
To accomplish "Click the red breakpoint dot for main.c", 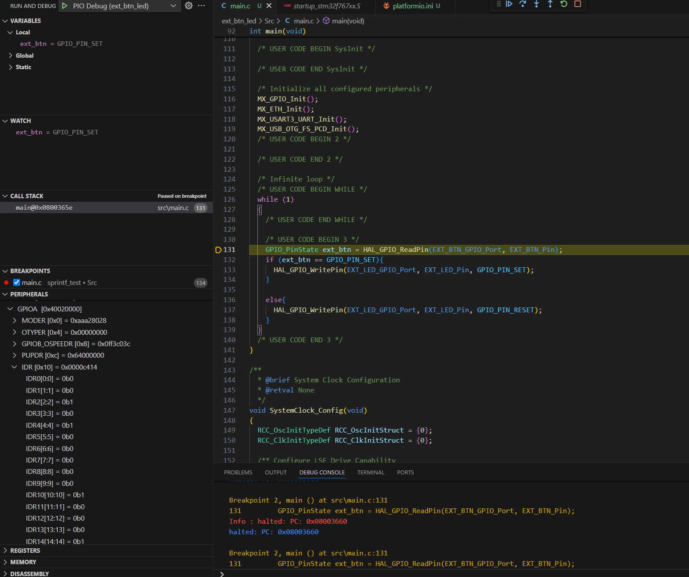I will point(6,282).
